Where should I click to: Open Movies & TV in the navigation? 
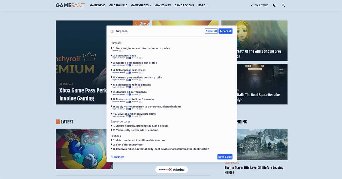[x=163, y=5]
